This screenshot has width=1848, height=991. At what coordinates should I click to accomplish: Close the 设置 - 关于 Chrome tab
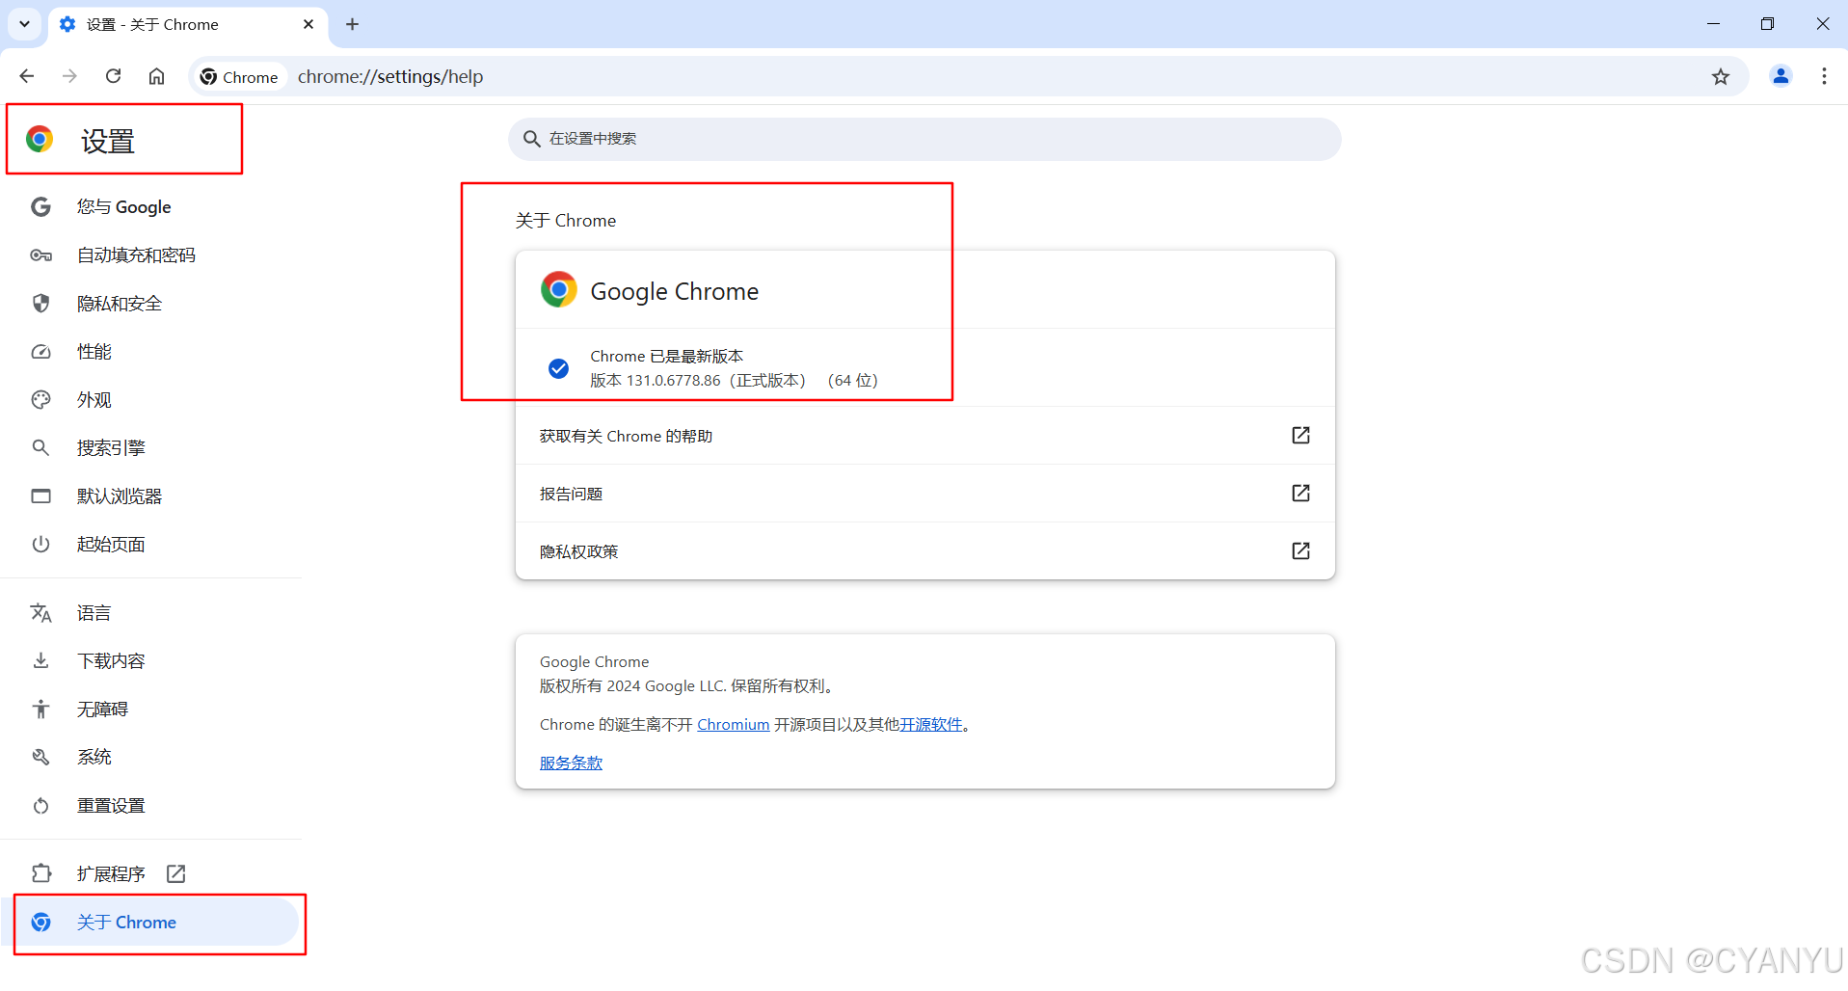coord(308,24)
